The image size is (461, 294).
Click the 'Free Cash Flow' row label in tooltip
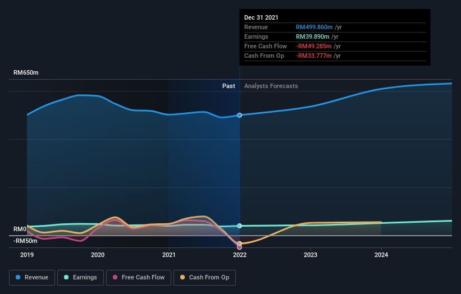tap(266, 46)
